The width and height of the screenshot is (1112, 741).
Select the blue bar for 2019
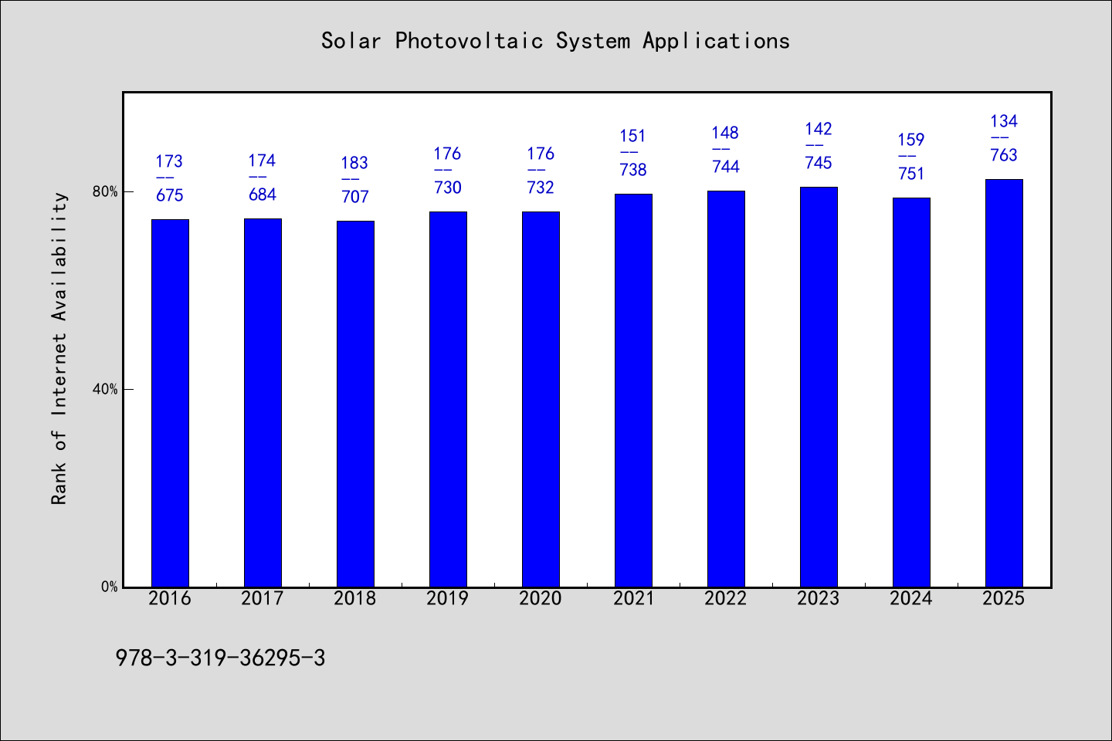pyautogui.click(x=448, y=399)
